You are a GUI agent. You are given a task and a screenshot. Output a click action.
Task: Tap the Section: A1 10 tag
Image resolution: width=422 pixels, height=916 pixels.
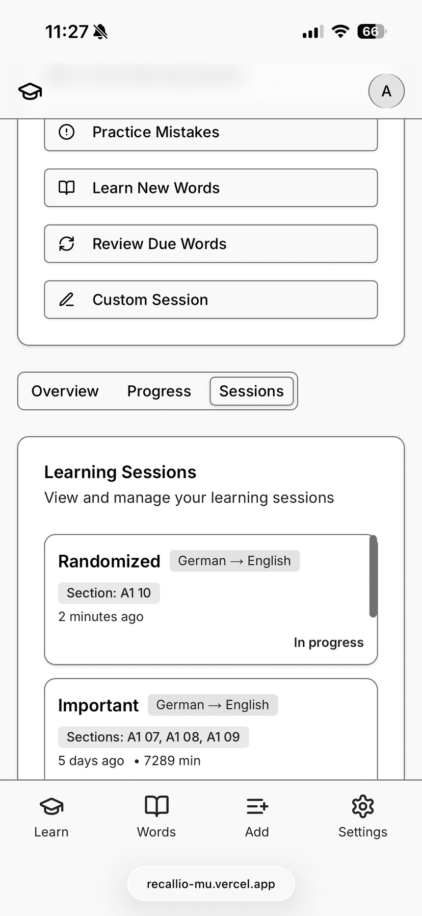[x=109, y=593]
